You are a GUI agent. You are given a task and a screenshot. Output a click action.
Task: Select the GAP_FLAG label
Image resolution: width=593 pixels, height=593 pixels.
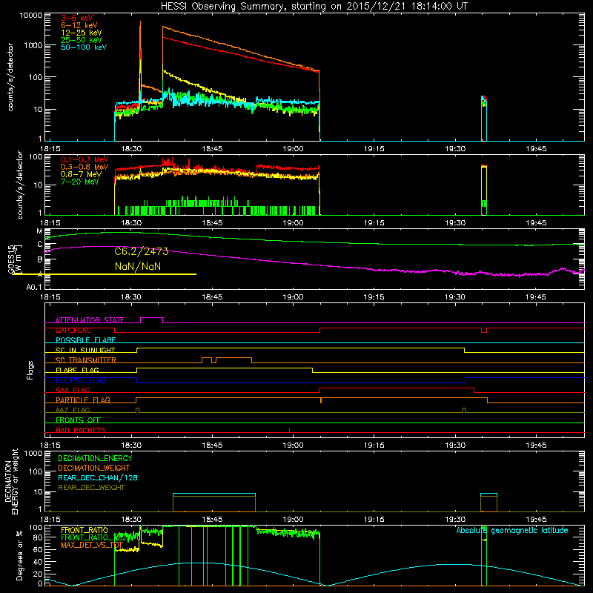(73, 330)
